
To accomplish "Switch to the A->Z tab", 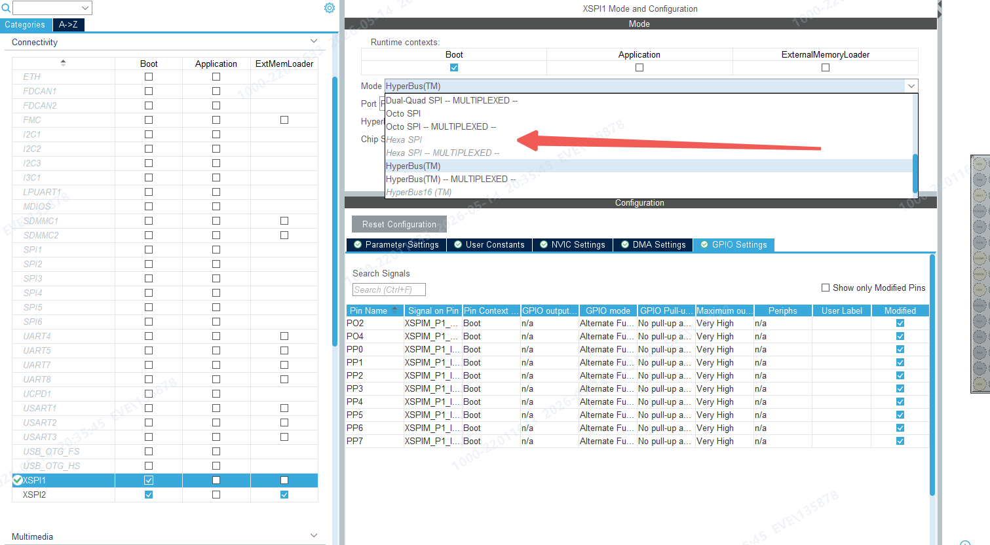I will click(x=68, y=25).
